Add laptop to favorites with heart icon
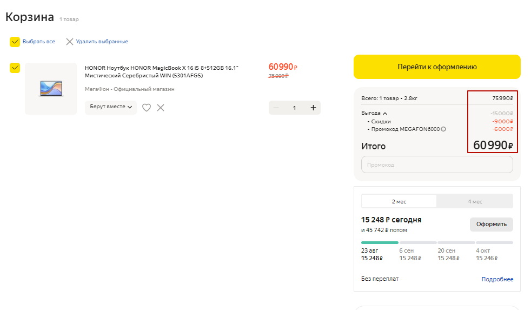The image size is (531, 310). [x=147, y=108]
